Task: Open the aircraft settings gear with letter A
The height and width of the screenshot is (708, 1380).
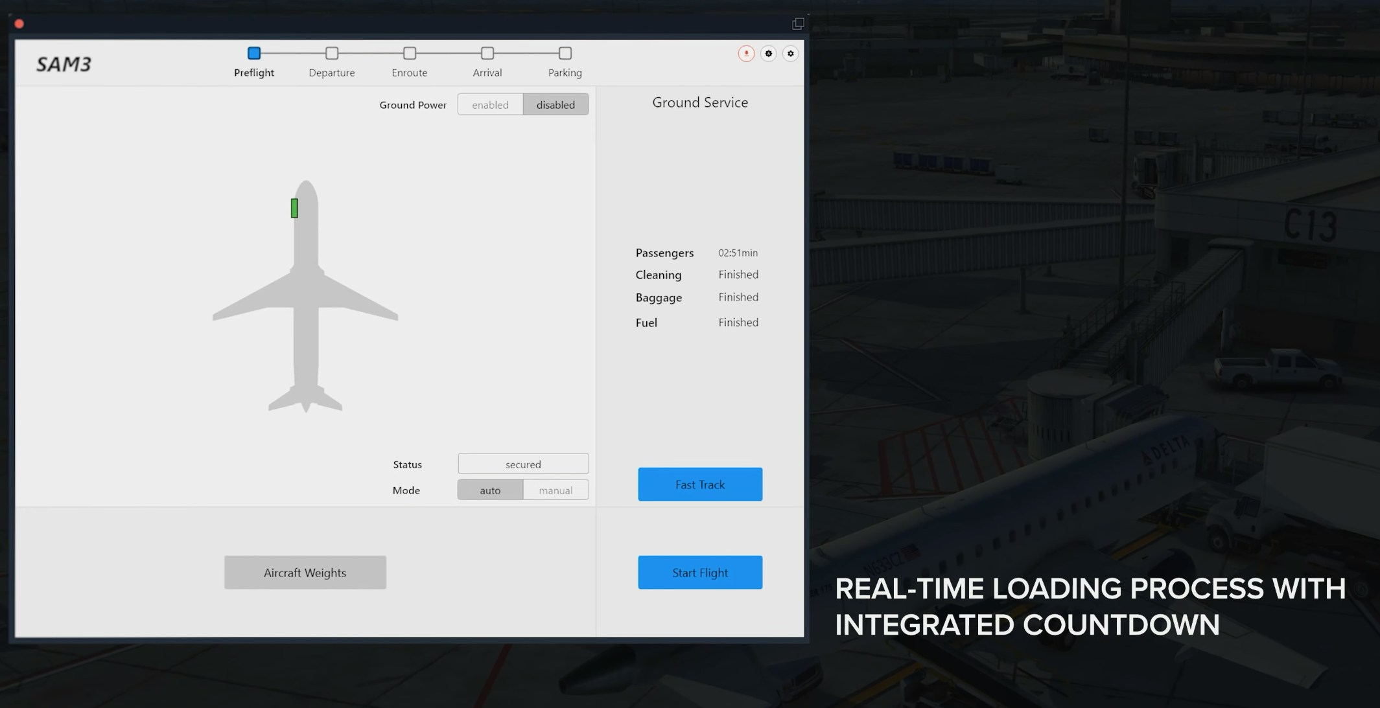Action: tap(768, 54)
